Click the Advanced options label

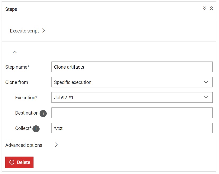pos(24,145)
